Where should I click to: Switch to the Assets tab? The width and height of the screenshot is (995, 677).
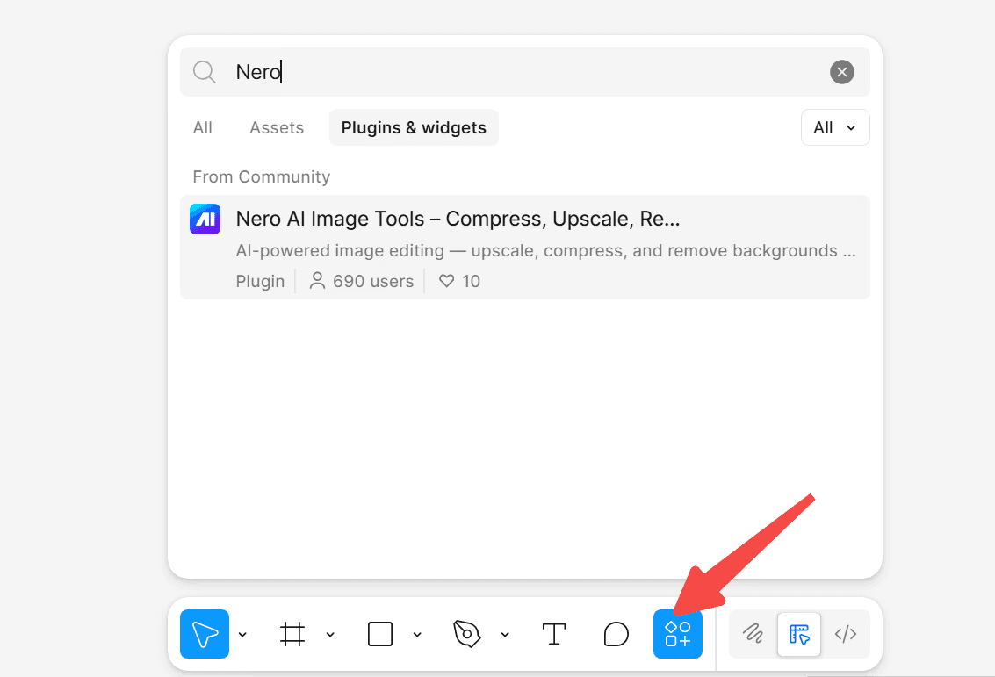(x=277, y=127)
